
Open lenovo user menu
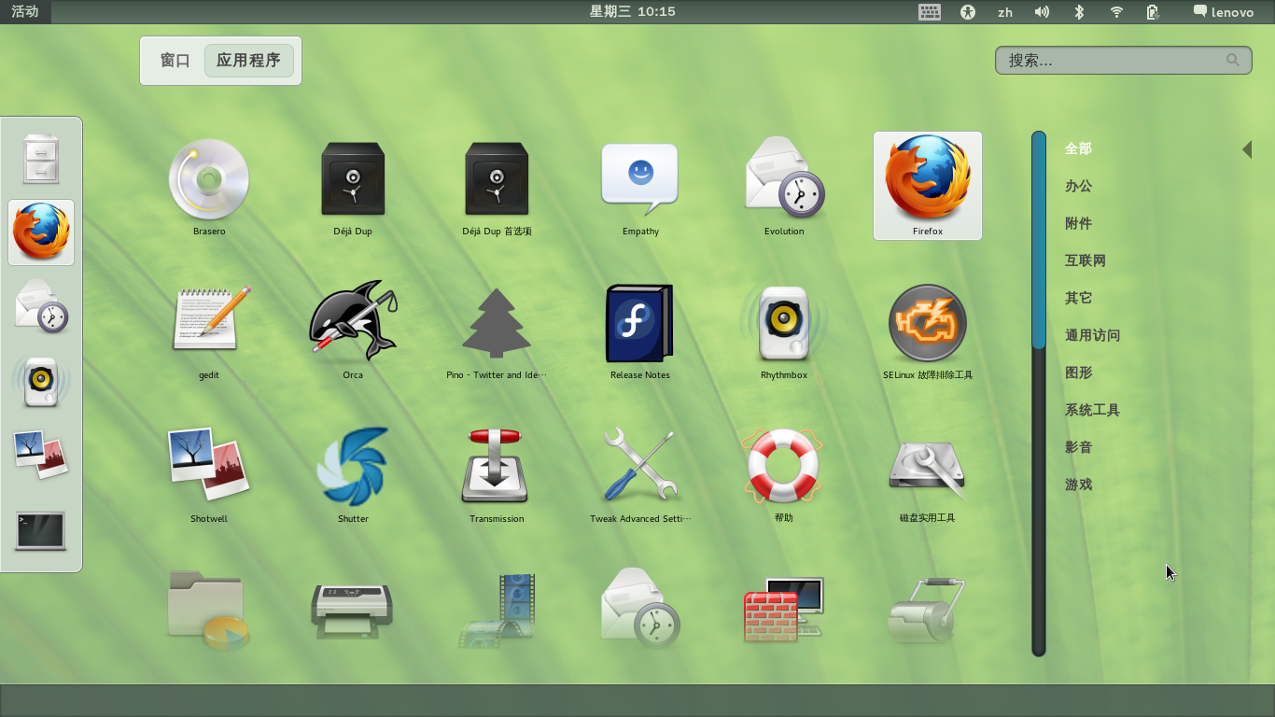(1224, 12)
